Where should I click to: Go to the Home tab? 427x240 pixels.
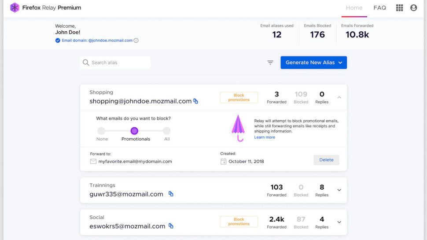tap(354, 8)
